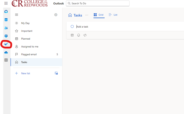Open the More apps icon
The image size is (184, 114).
[6, 60]
